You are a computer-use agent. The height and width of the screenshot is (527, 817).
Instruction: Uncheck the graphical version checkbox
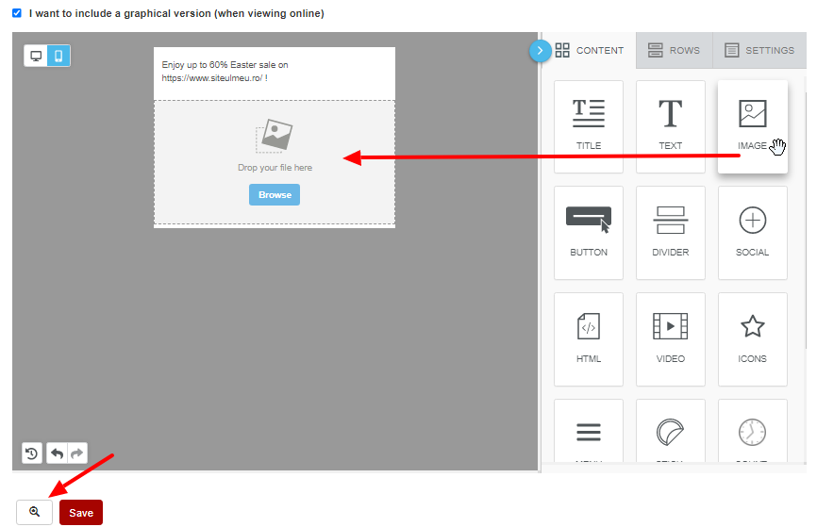pos(17,13)
